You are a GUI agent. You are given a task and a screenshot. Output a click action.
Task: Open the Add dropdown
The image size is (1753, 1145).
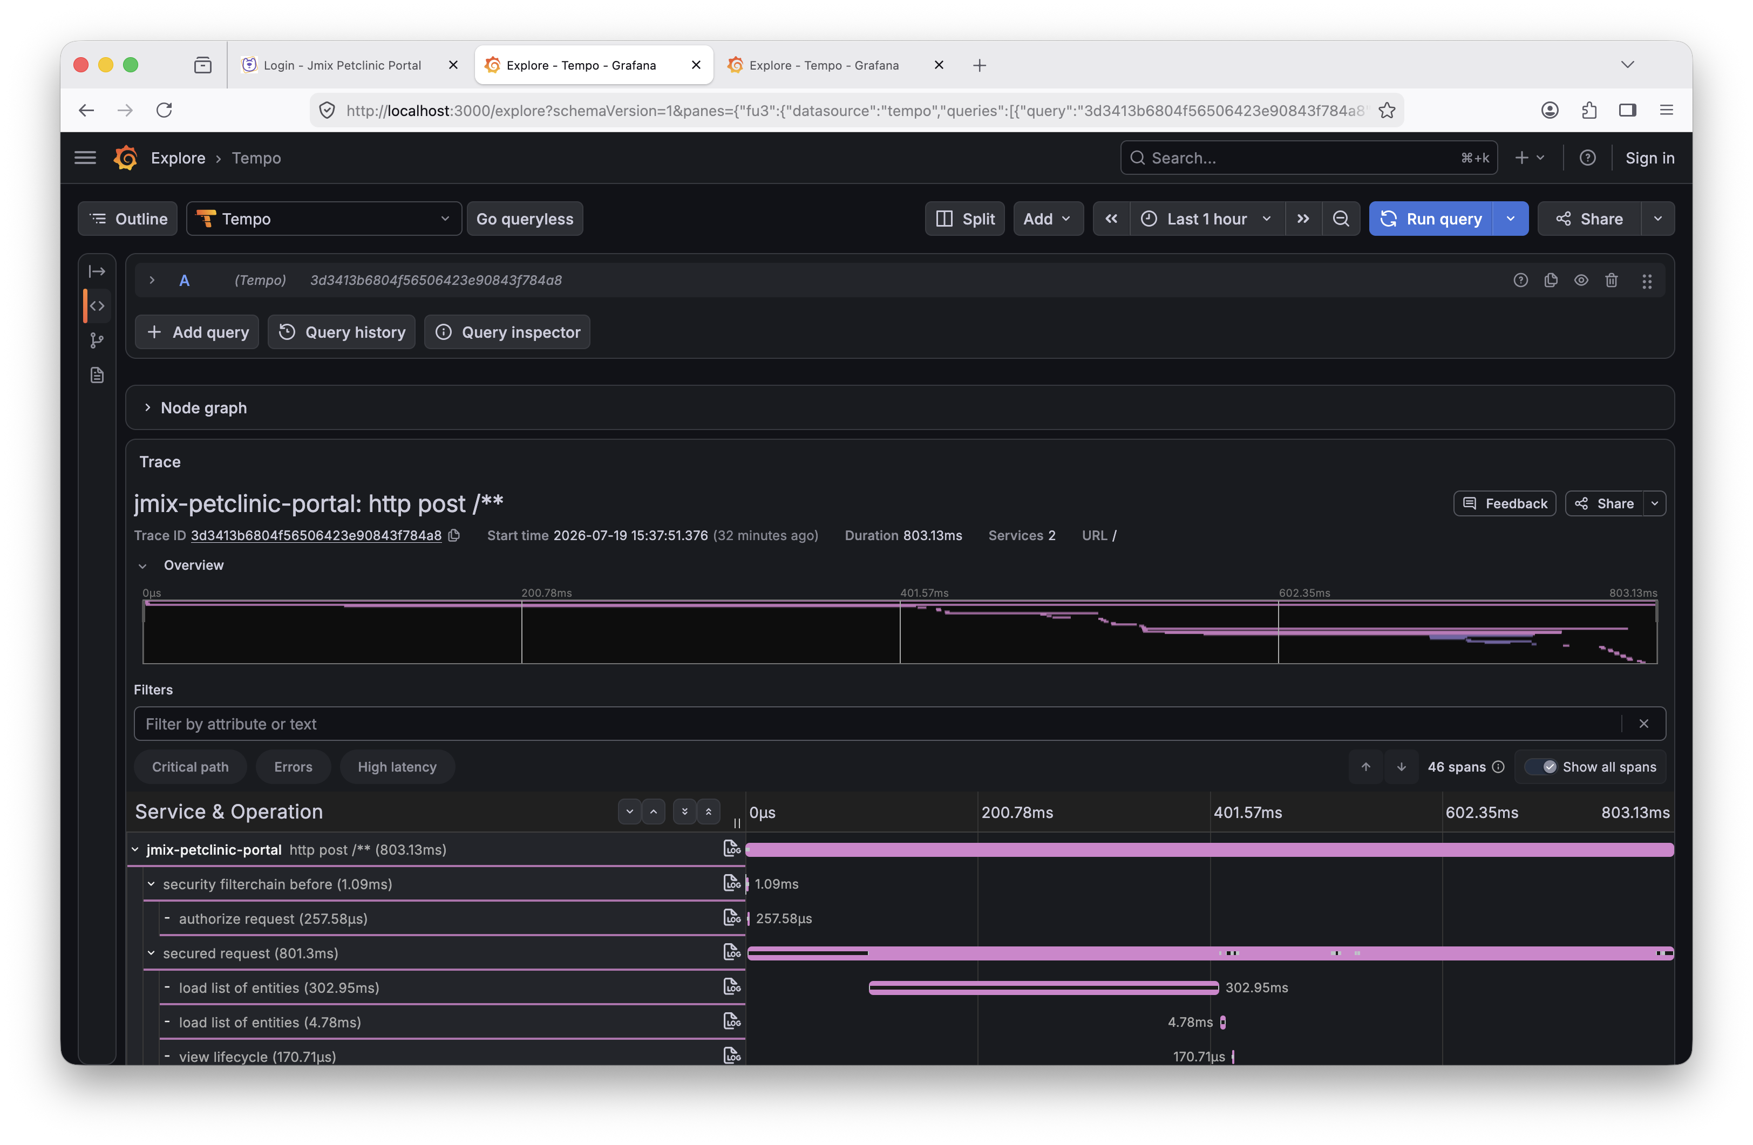(1048, 219)
